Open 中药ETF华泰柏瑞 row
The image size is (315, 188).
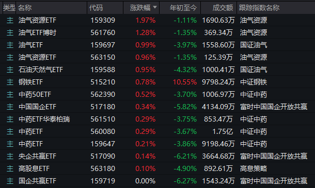[x=157, y=119]
